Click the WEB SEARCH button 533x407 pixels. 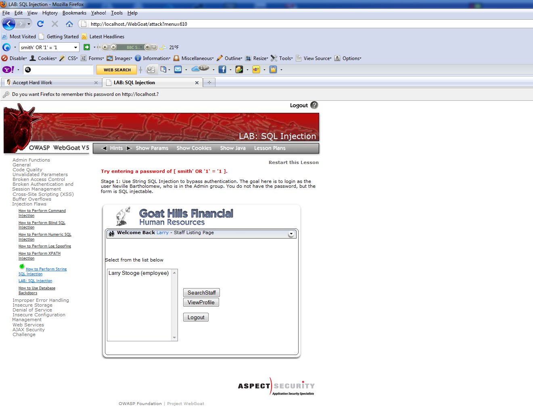coord(117,70)
